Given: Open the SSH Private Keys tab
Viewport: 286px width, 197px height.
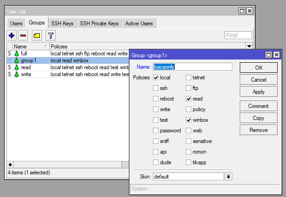Looking at the screenshot, I should coord(99,24).
